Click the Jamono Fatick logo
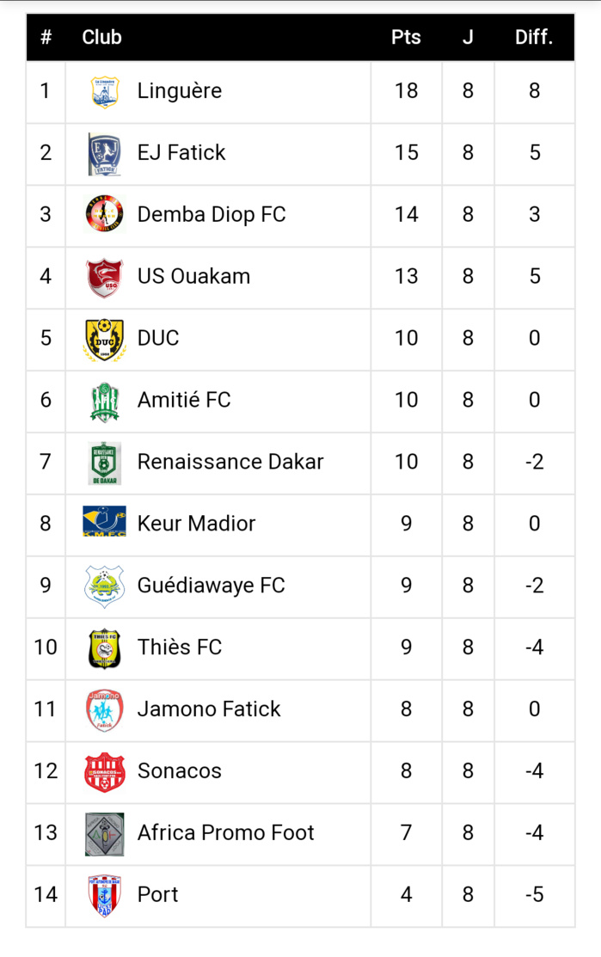This screenshot has height=957, width=601. [x=105, y=709]
